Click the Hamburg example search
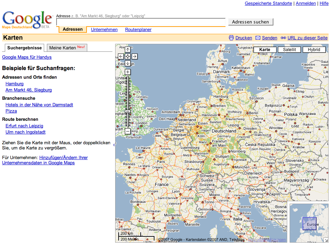 coord(14,84)
